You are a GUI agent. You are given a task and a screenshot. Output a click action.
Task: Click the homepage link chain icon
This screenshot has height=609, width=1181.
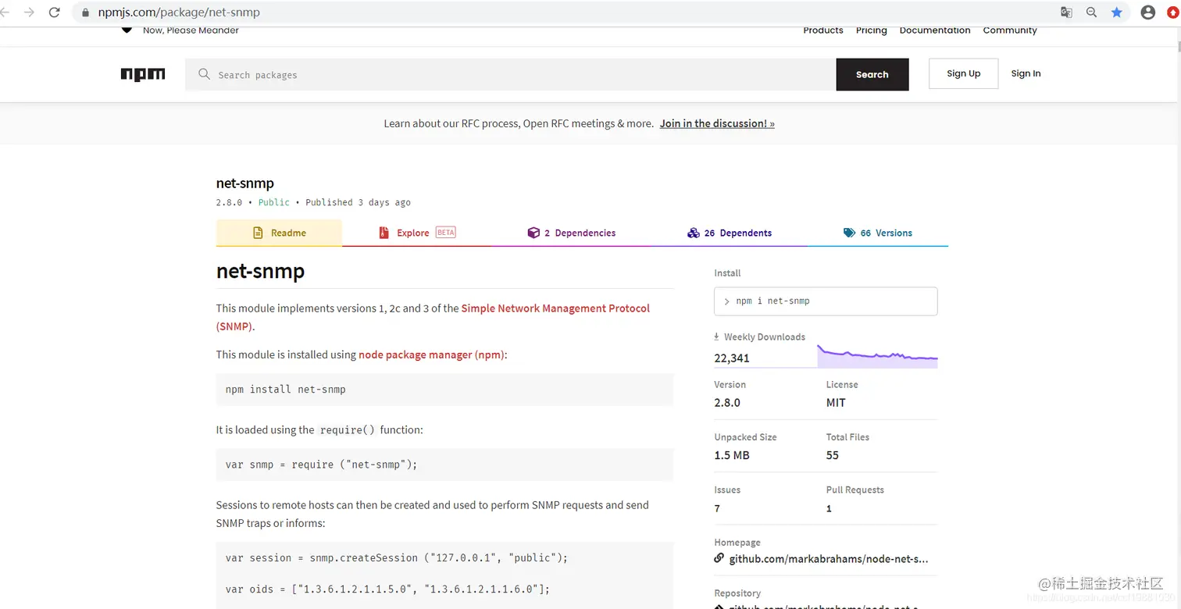719,558
